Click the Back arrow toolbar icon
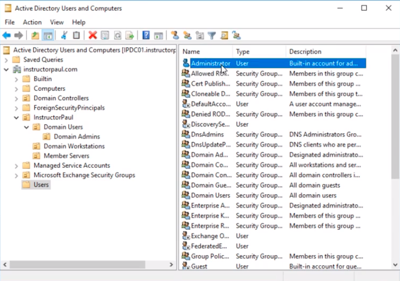Screen dimensions: 400x281 (7, 35)
